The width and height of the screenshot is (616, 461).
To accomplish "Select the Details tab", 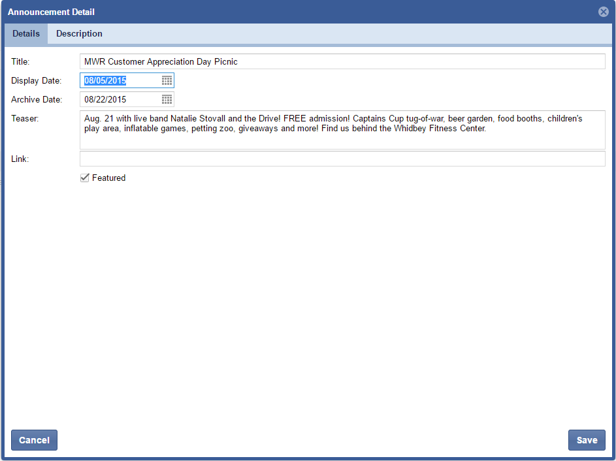I will 26,34.
